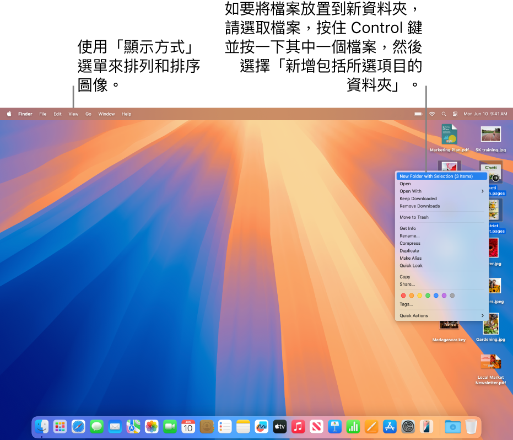Open the File menu
Viewport: 513px width, 440px height.
43,114
